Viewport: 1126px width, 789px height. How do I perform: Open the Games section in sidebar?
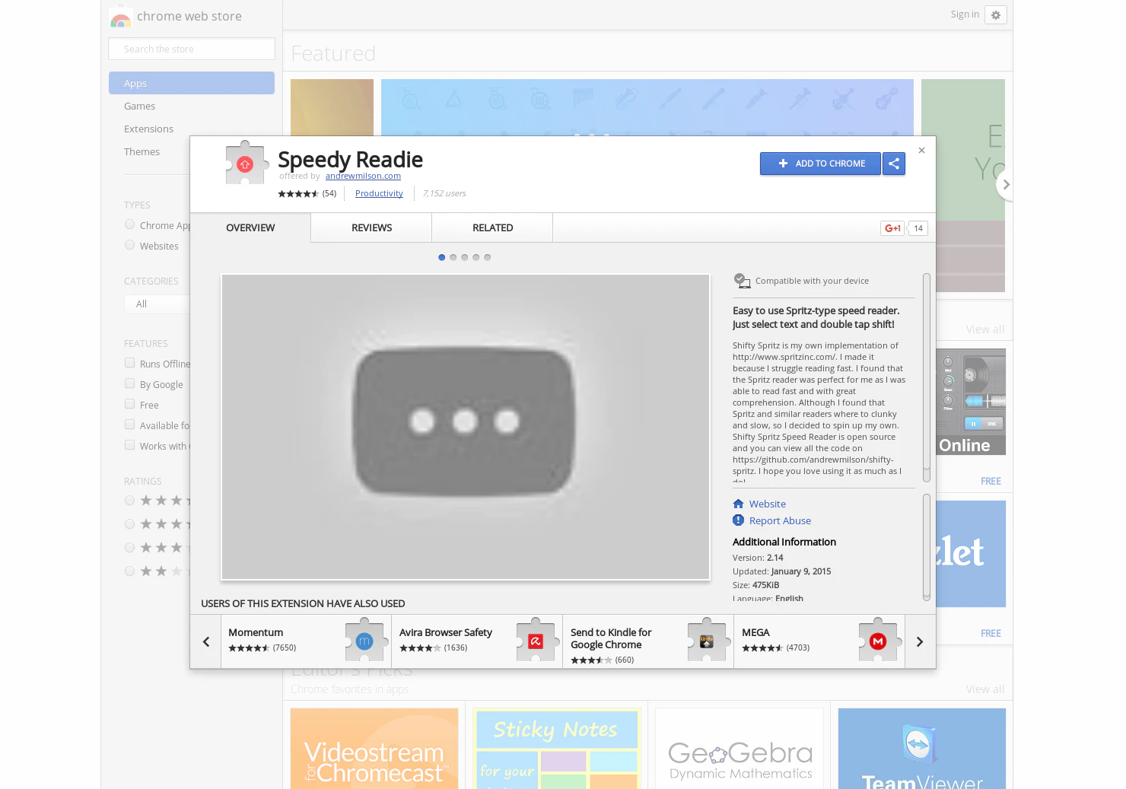(x=192, y=106)
